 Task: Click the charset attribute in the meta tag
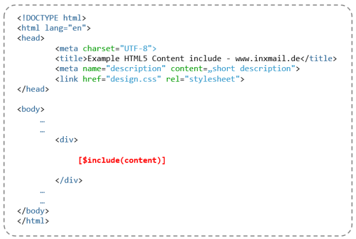[99, 48]
